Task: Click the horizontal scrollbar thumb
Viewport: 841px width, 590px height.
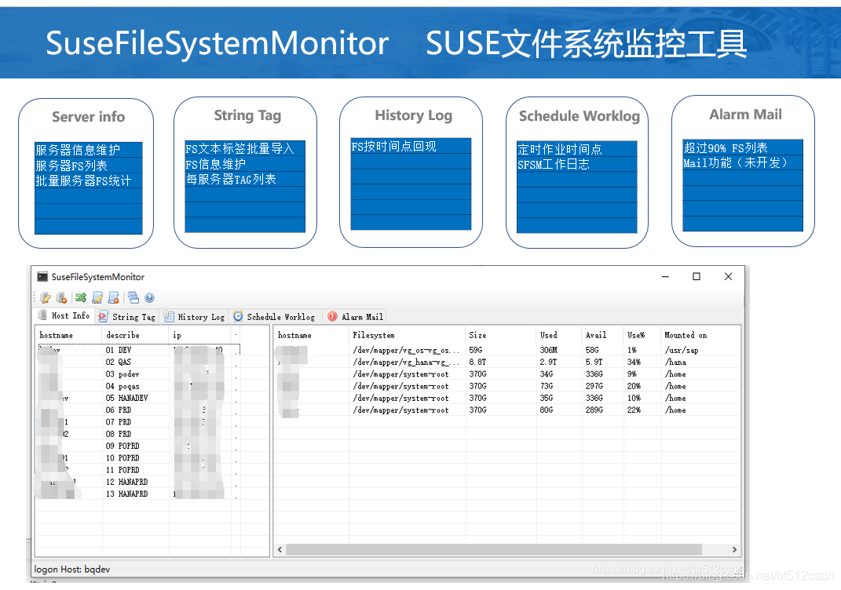Action: [494, 550]
